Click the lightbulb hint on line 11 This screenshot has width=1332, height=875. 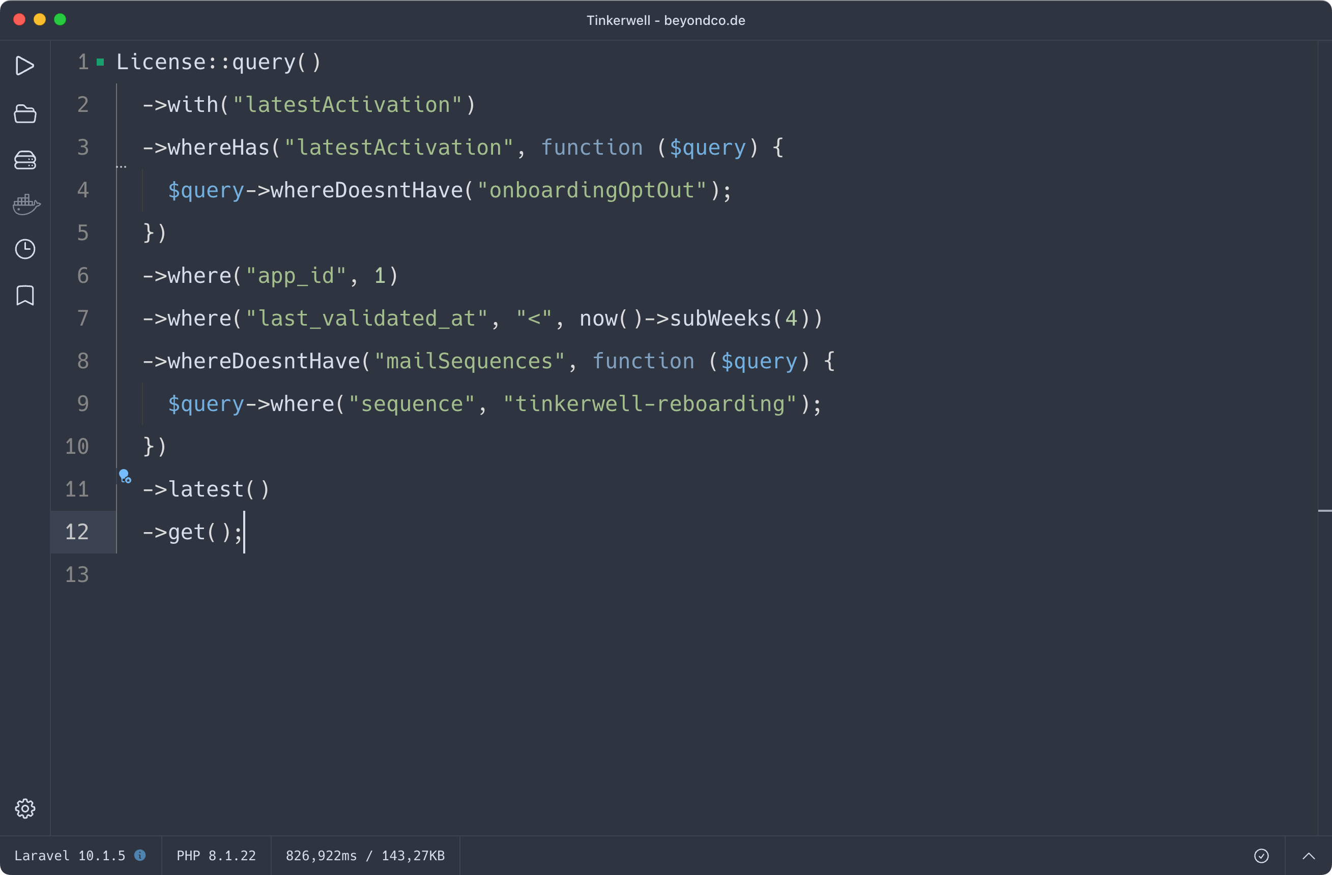(x=124, y=476)
